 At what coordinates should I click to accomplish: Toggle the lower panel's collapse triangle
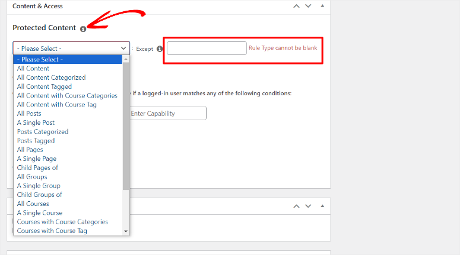pos(322,206)
